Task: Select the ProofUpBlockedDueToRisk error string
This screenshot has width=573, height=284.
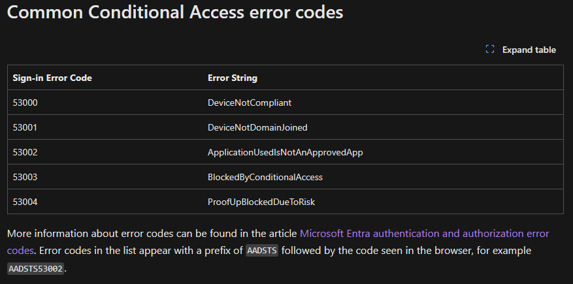Action: click(x=261, y=202)
